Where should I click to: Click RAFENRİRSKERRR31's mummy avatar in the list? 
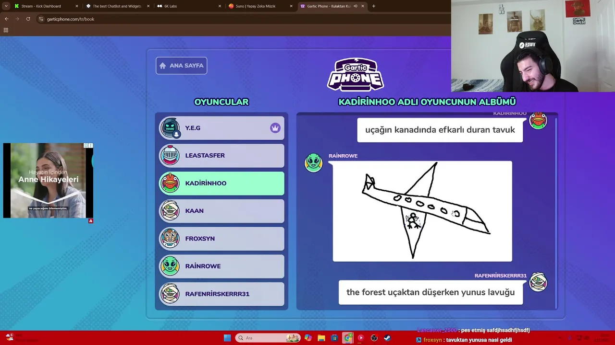(x=170, y=294)
